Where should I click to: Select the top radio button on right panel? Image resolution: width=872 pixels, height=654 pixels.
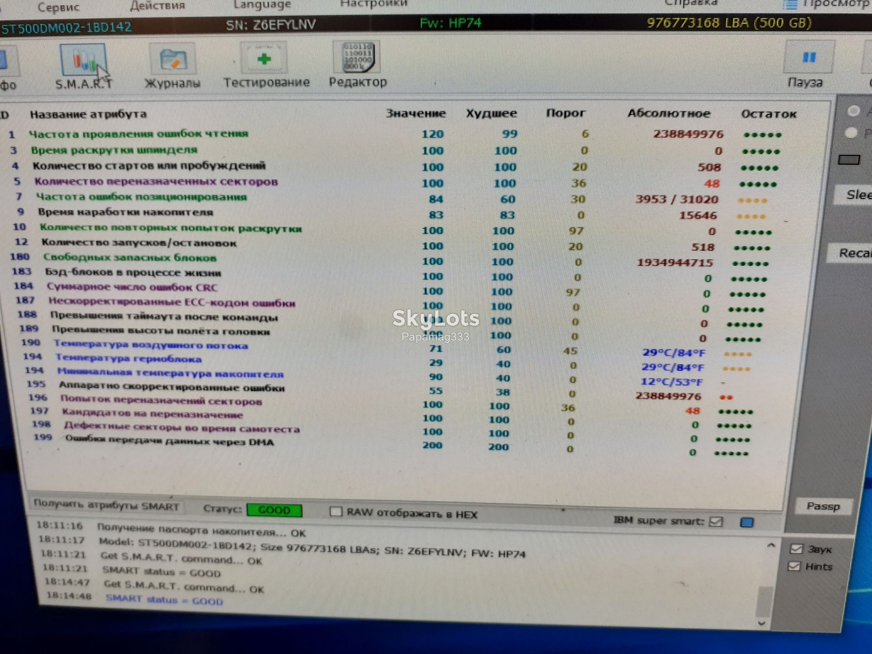[853, 111]
